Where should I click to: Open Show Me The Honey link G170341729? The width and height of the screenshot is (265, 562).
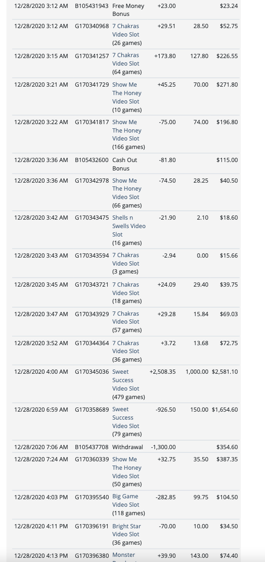tap(127, 93)
